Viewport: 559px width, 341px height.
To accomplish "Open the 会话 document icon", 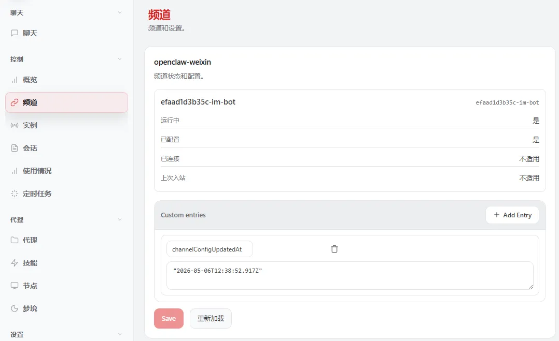I will coord(15,148).
